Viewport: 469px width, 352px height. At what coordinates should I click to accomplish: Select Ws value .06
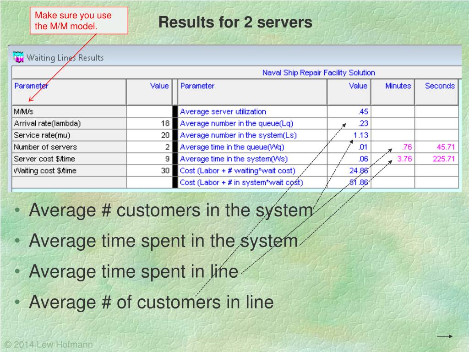pos(363,159)
